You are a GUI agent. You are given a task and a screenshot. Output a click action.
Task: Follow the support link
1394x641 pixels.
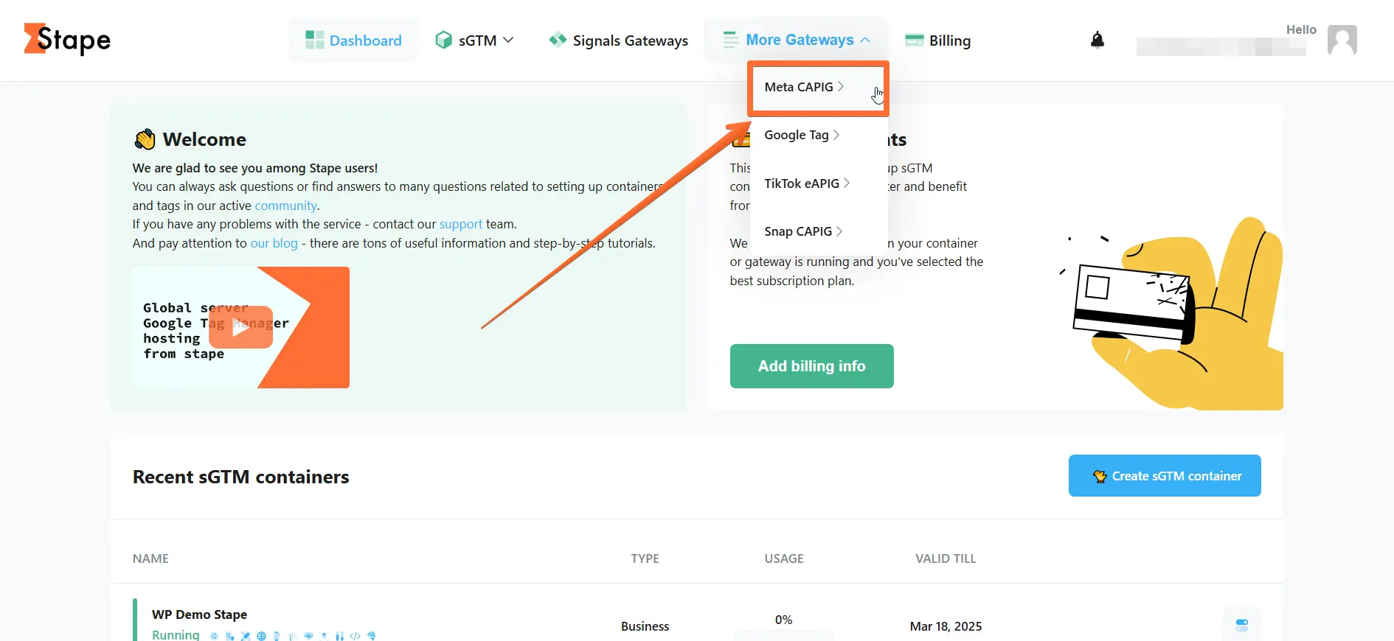(x=461, y=224)
